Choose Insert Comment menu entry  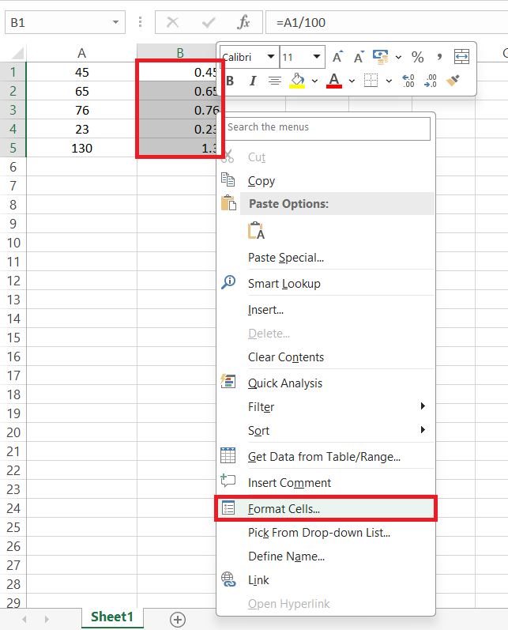[289, 483]
